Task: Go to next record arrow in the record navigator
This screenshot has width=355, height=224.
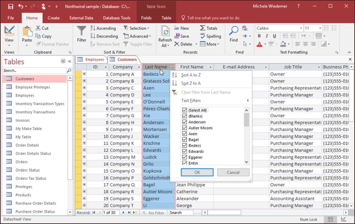Action: pyautogui.click(x=124, y=212)
